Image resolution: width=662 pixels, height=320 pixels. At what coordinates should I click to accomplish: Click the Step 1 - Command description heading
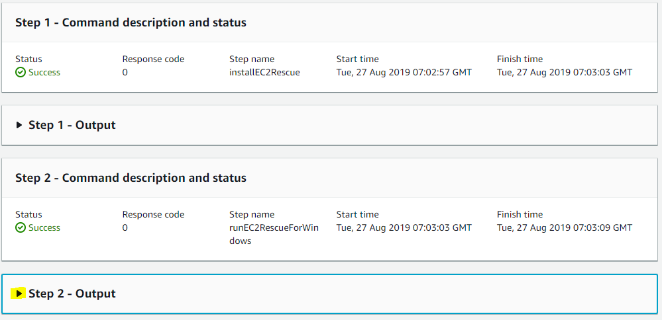coord(131,22)
